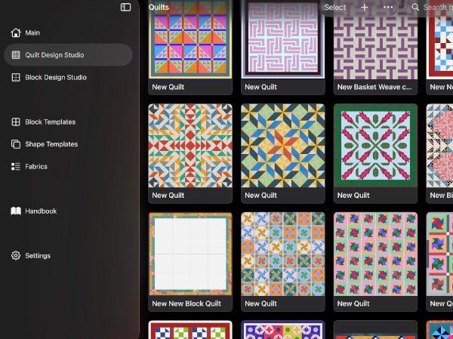
Task: Click the Quilt Design Studio grid icon
Action: [16, 55]
